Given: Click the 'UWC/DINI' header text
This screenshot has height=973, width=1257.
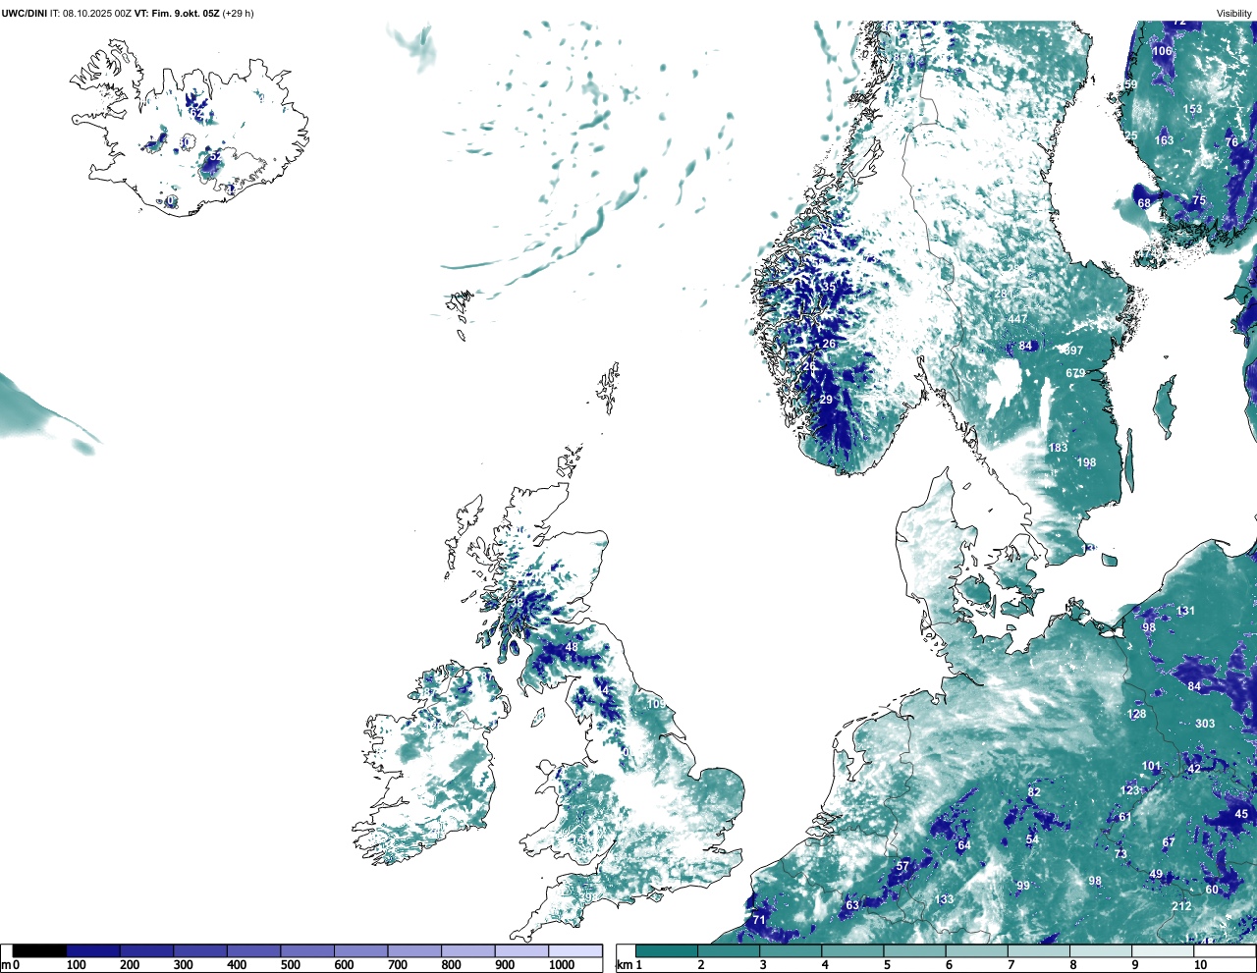Looking at the screenshot, I should 25,13.
